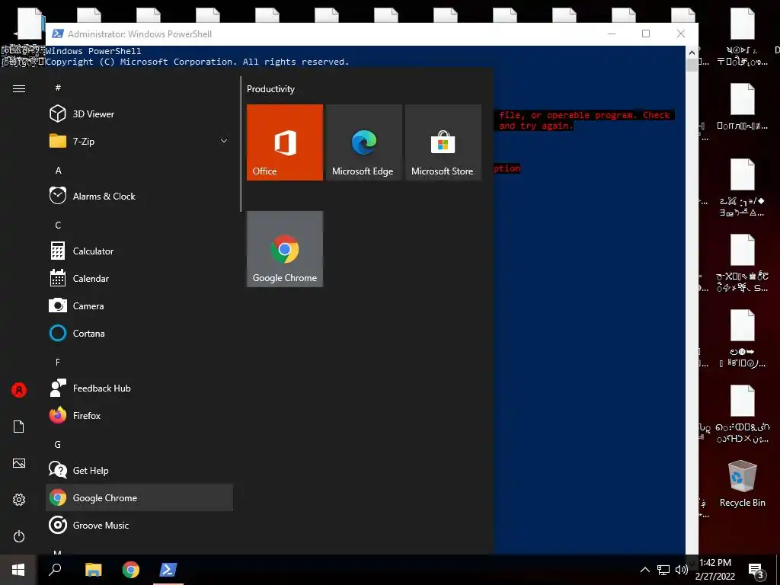This screenshot has width=780, height=585.
Task: Launch the Camera app
Action: [139, 306]
